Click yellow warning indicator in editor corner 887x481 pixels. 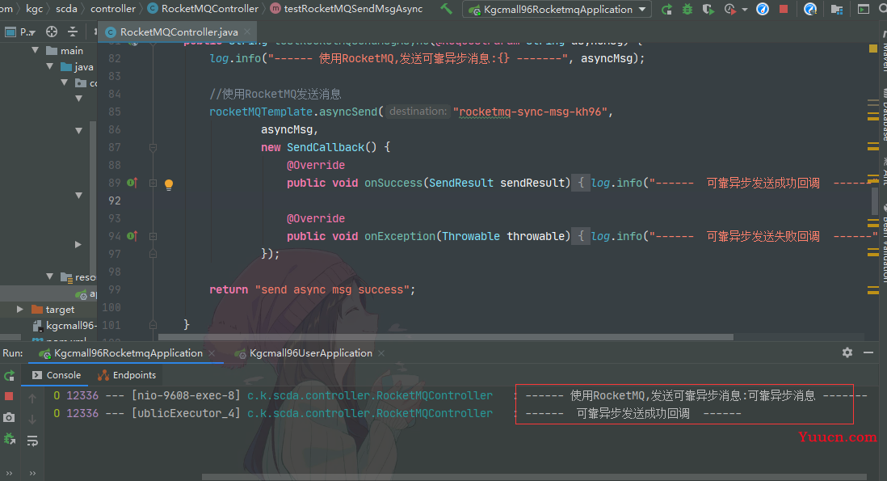872,49
